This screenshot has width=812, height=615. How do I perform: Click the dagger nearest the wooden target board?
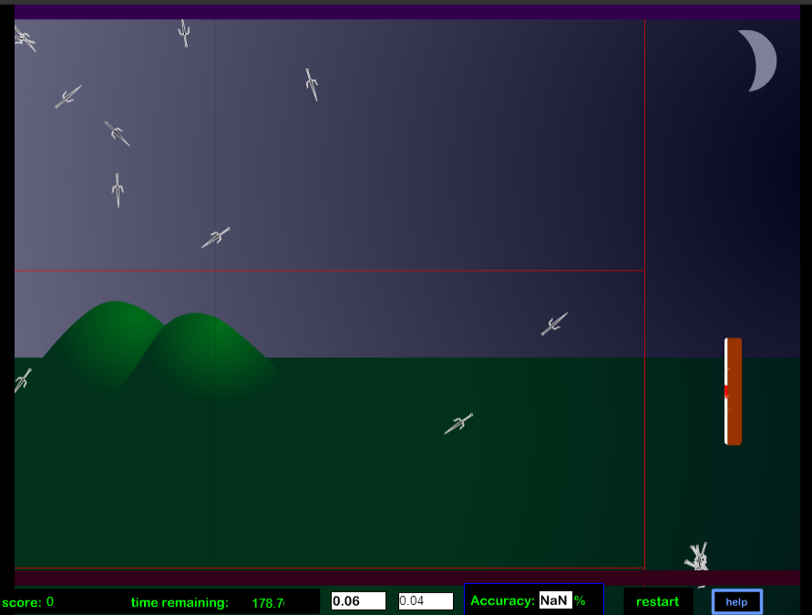tap(555, 324)
